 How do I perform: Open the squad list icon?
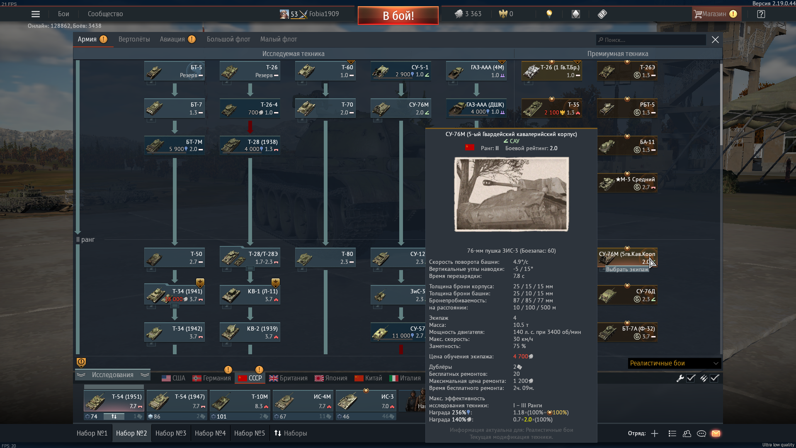[672, 433]
